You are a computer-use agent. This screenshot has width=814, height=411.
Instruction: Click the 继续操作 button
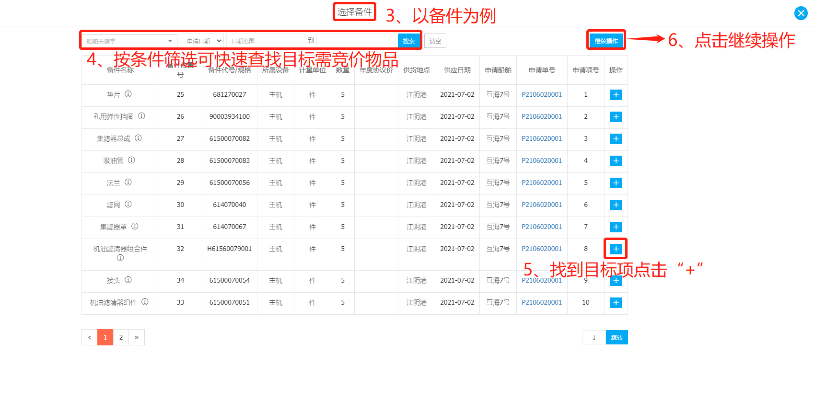coord(606,41)
